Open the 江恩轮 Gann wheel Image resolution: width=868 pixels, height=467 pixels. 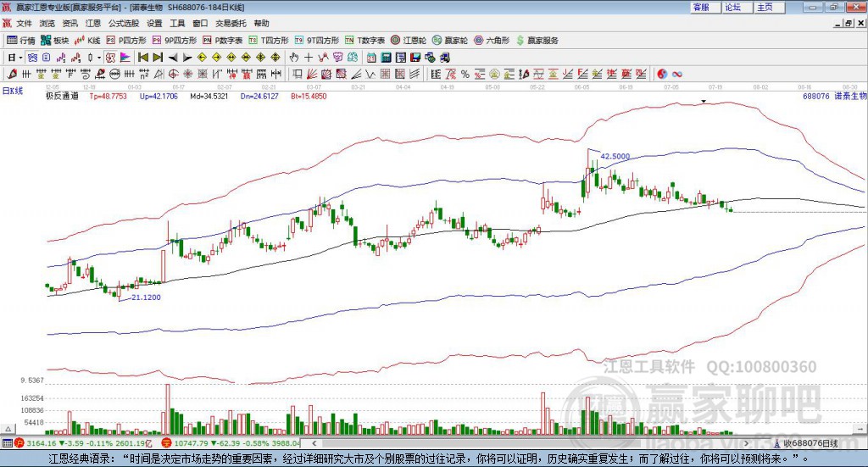[x=409, y=41]
